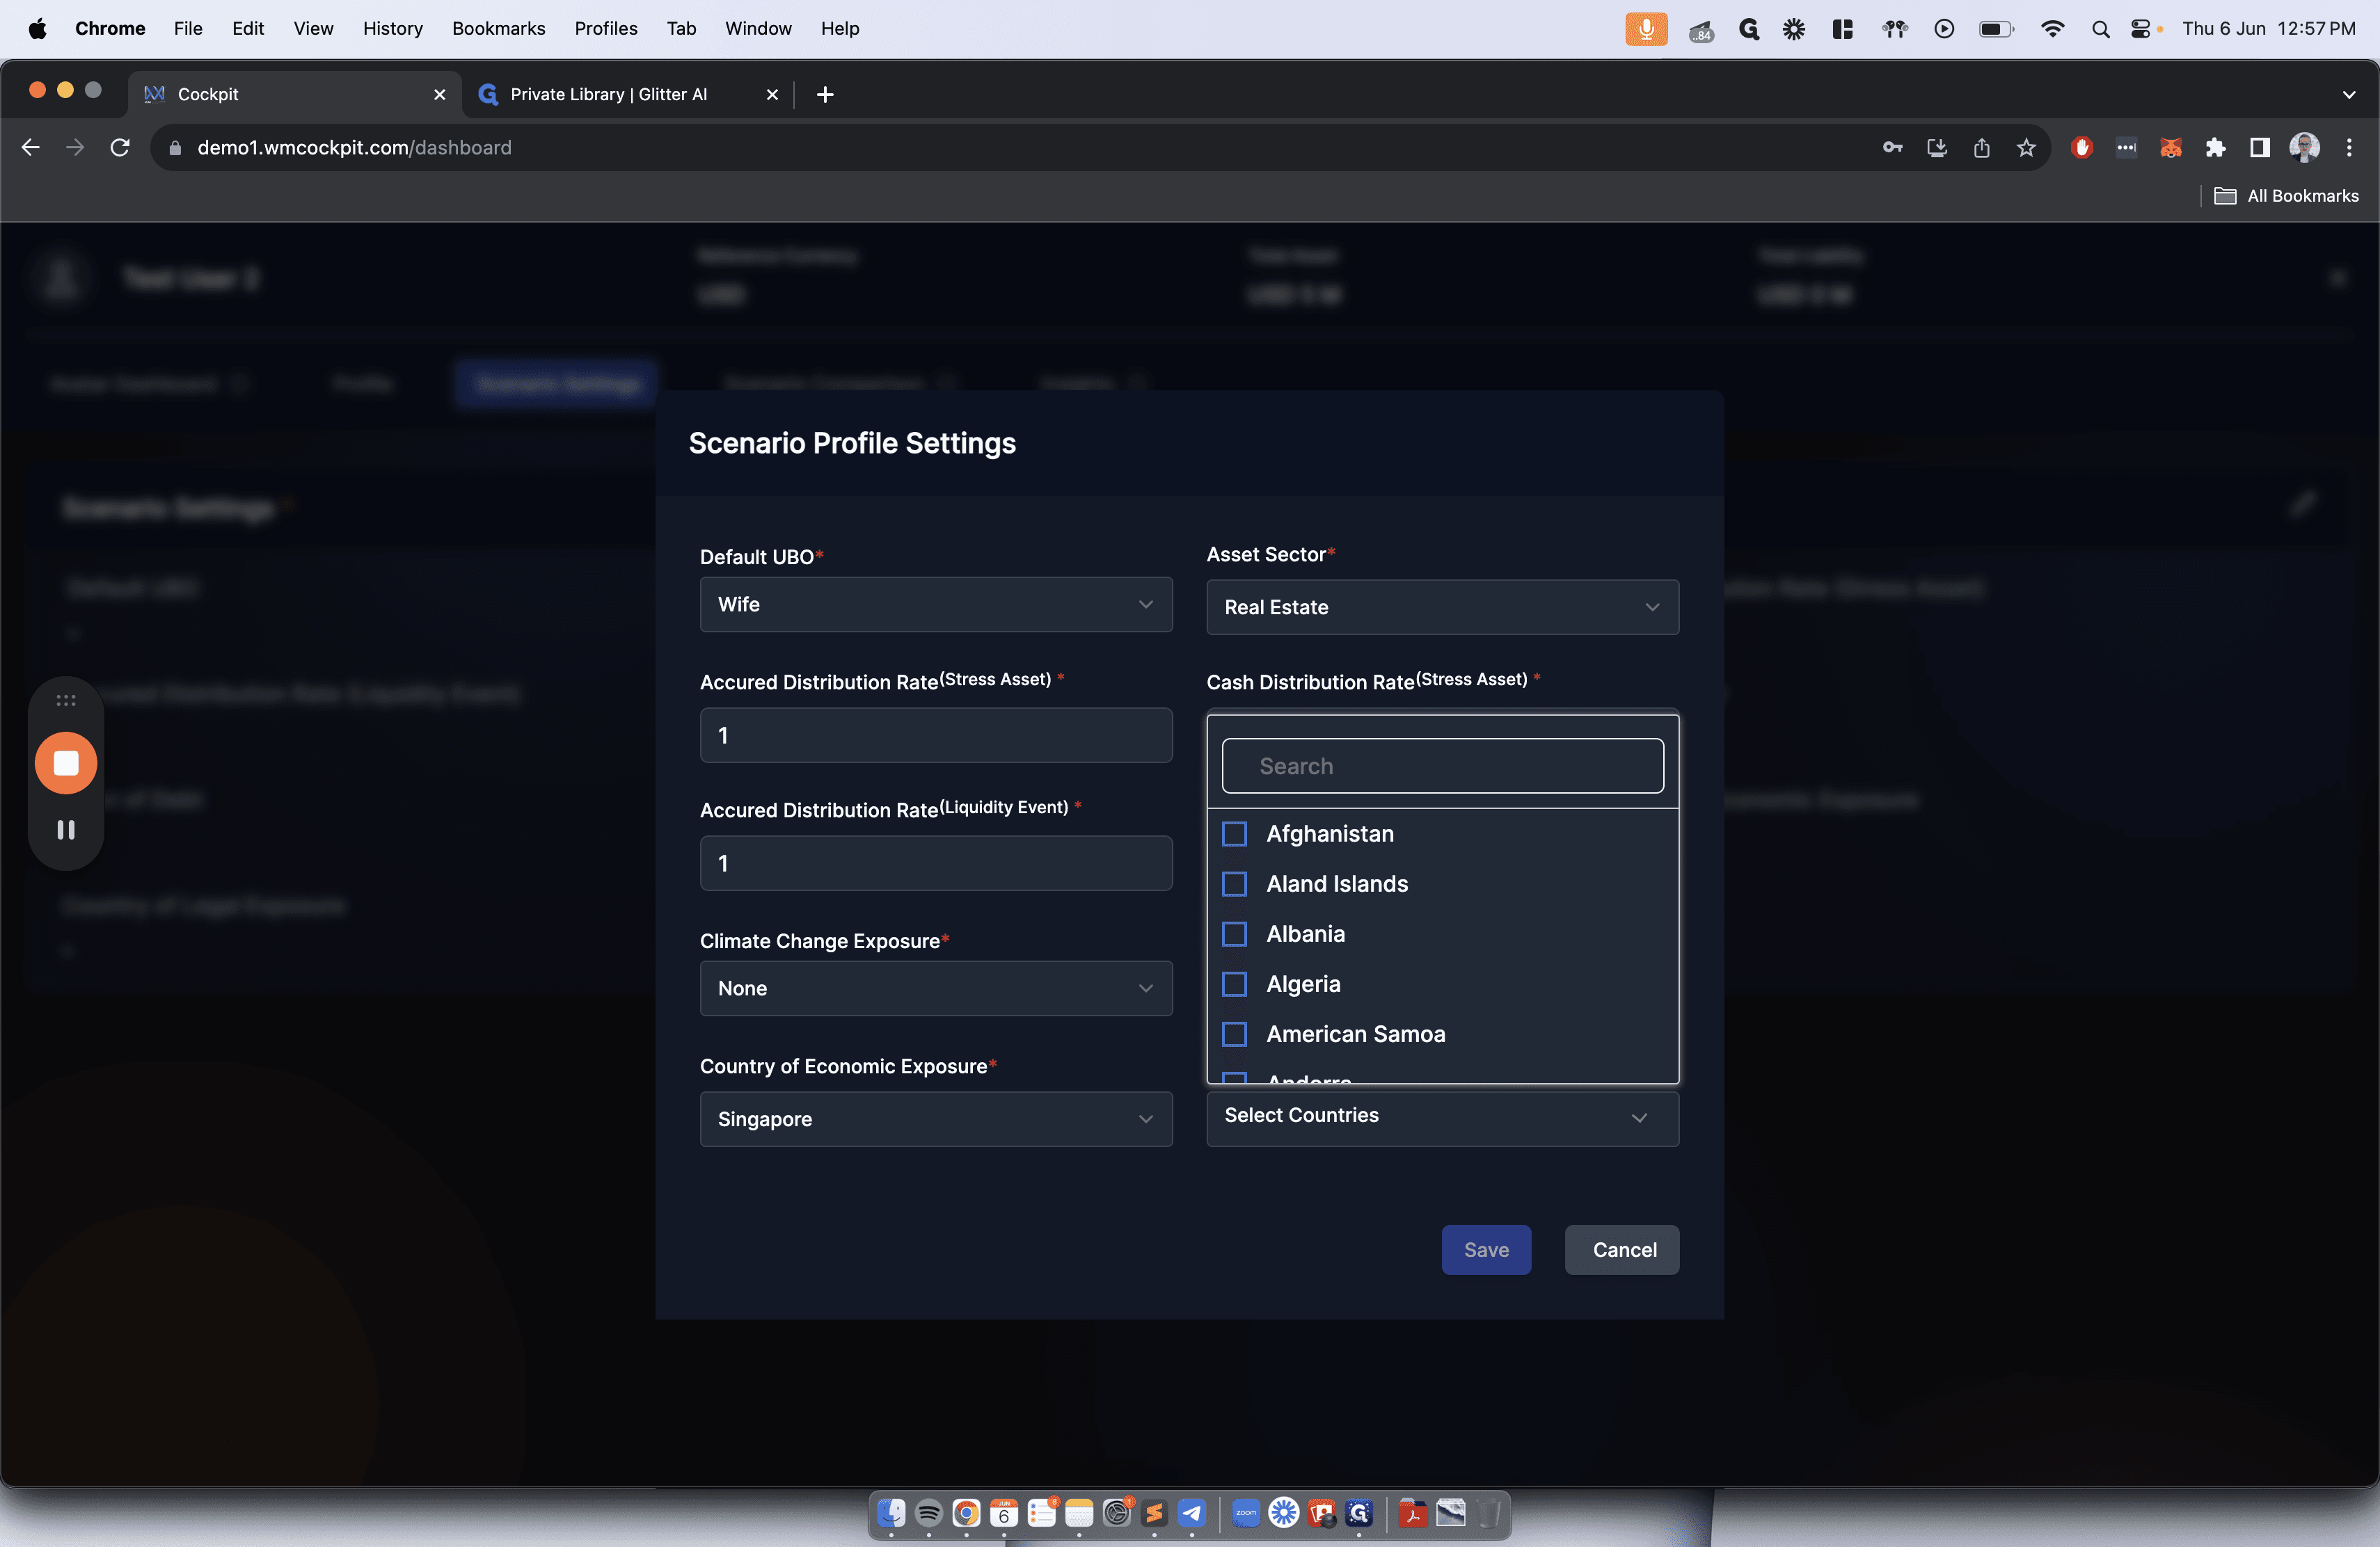2380x1547 pixels.
Task: Open All Bookmarks folder
Action: coord(2286,196)
